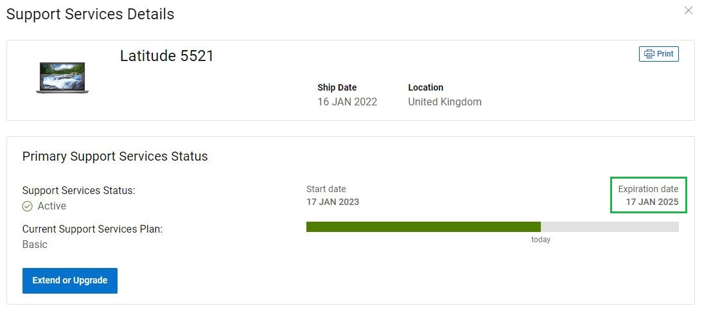Screen dimensions: 702x311
Task: Click the Print button
Action: point(658,54)
